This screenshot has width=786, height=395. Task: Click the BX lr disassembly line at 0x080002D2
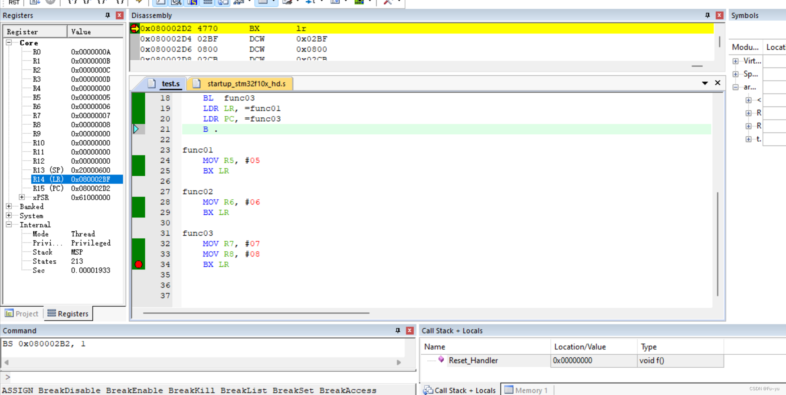coord(426,29)
